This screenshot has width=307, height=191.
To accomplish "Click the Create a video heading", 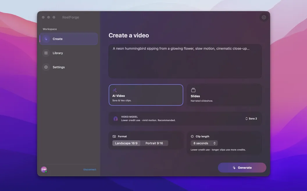I will click(128, 35).
